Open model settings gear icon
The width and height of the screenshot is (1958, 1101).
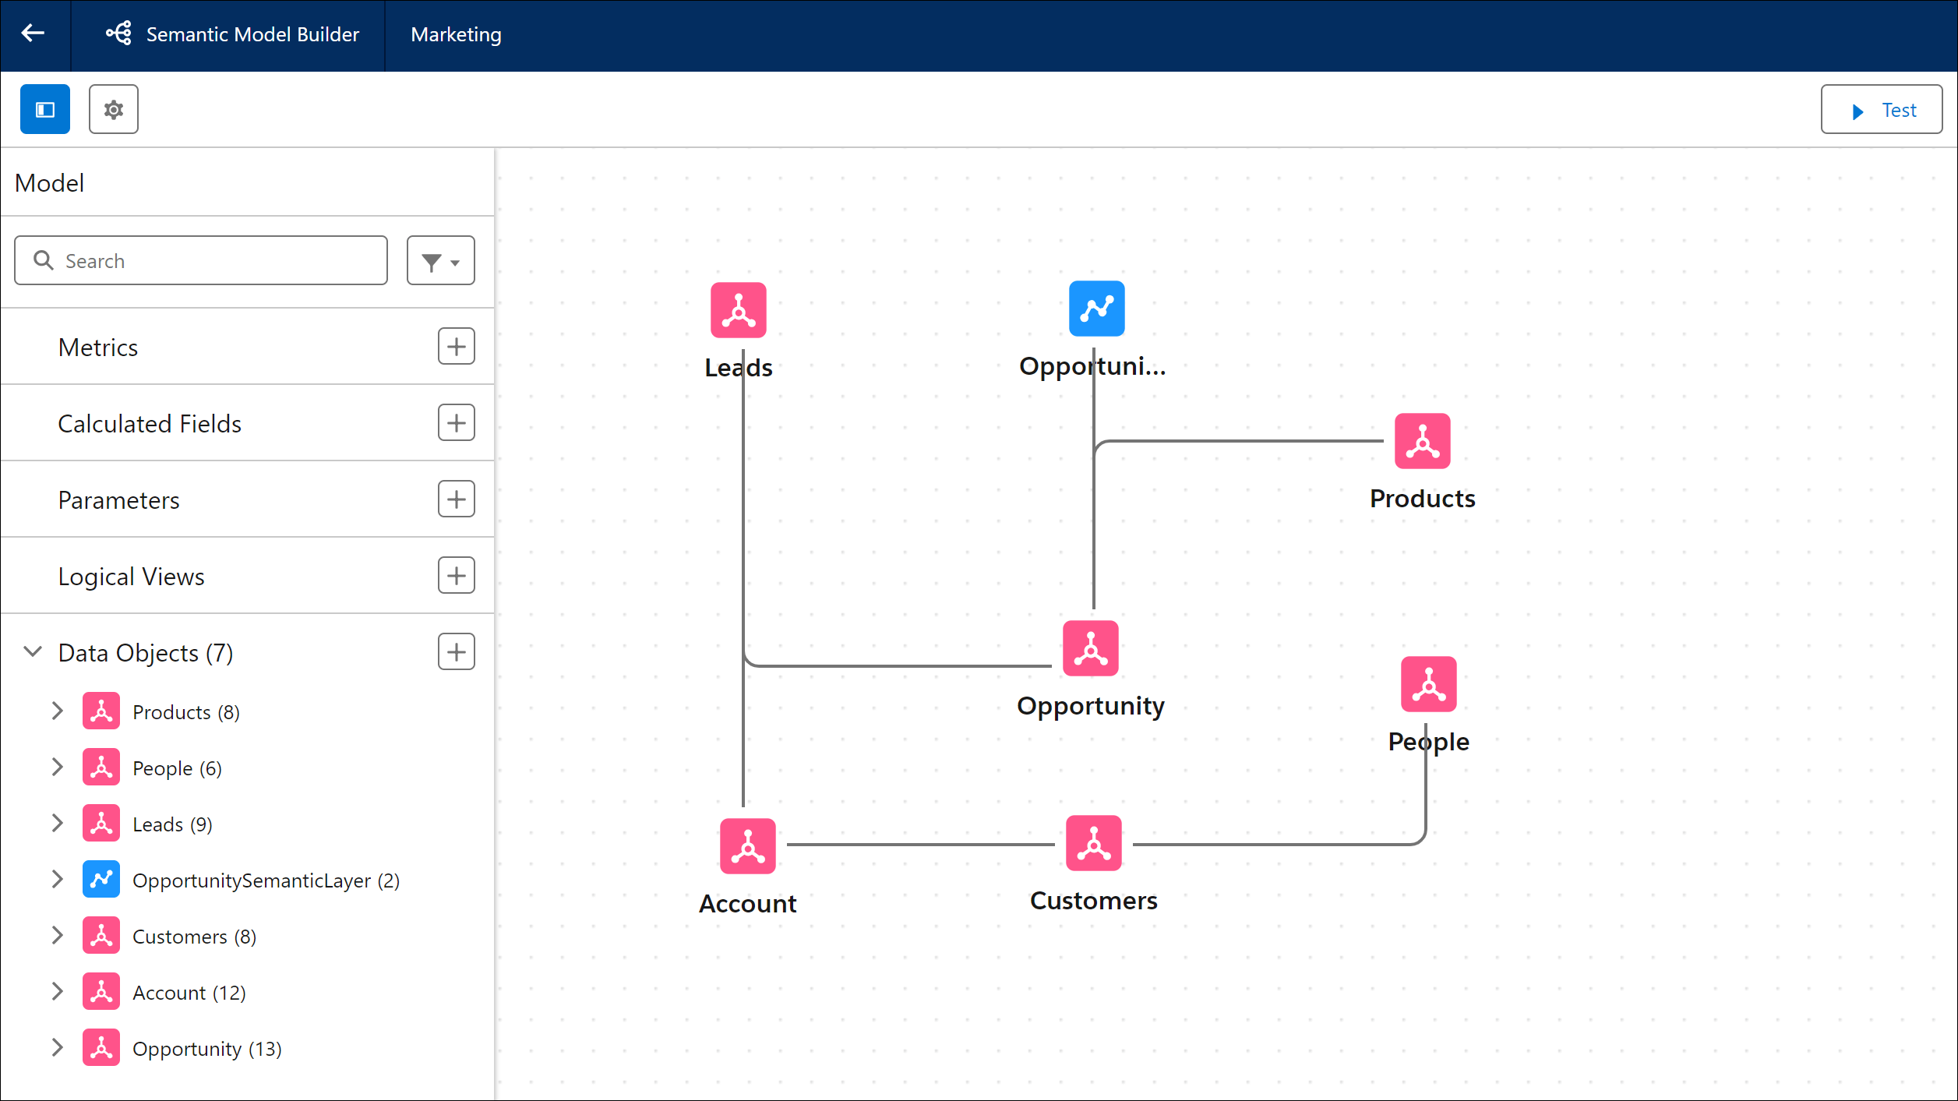114,110
